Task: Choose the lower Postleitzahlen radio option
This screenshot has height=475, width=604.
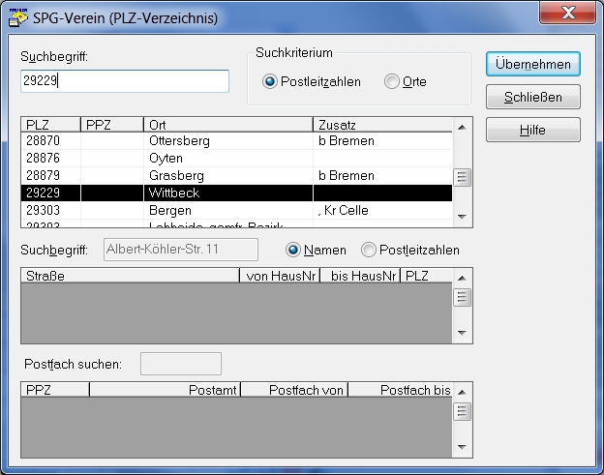Action: (368, 251)
